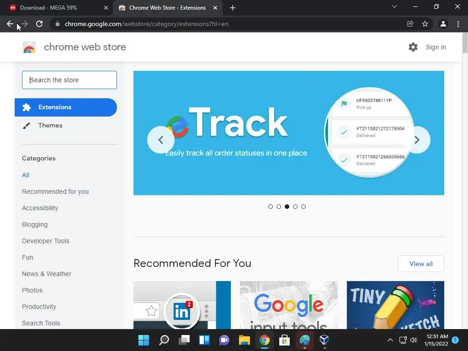This screenshot has width=468, height=351.
Task: Open Chrome three-dot menu
Action: point(458,24)
